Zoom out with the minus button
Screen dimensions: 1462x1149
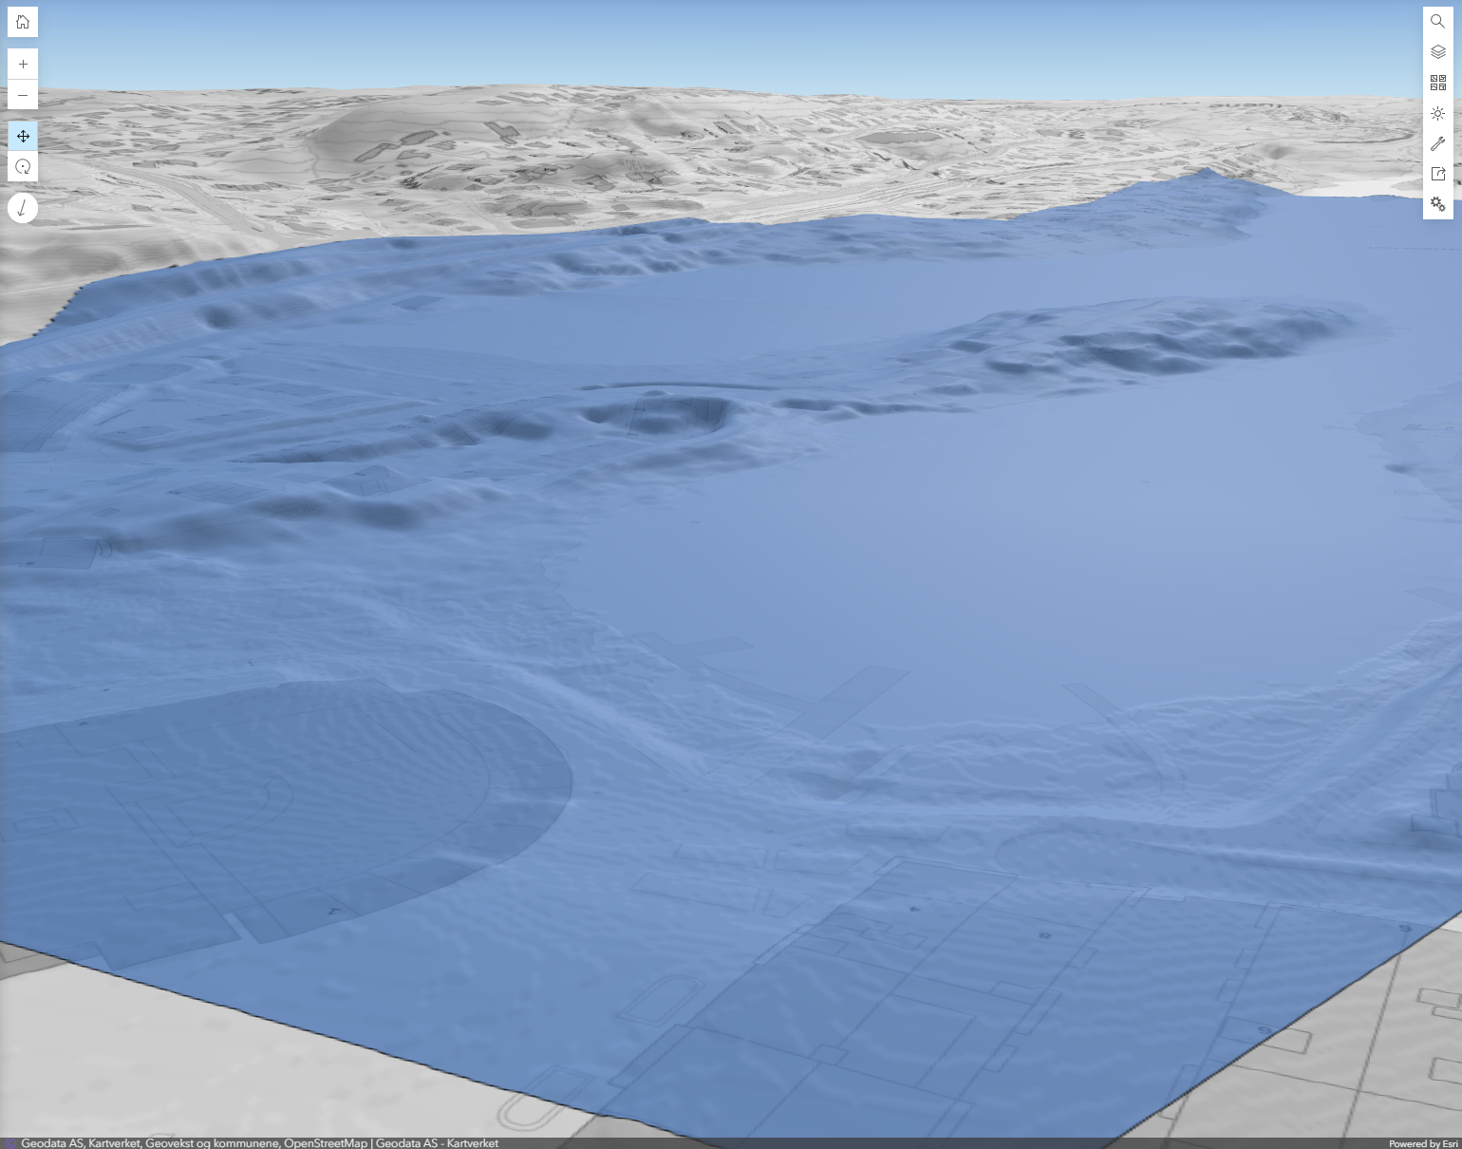coord(23,95)
